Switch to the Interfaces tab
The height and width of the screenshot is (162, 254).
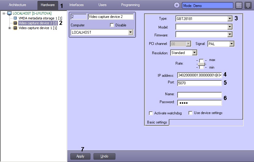[x=76, y=5]
